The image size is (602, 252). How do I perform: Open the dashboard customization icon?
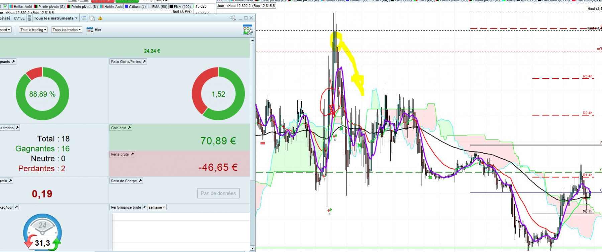pyautogui.click(x=247, y=30)
